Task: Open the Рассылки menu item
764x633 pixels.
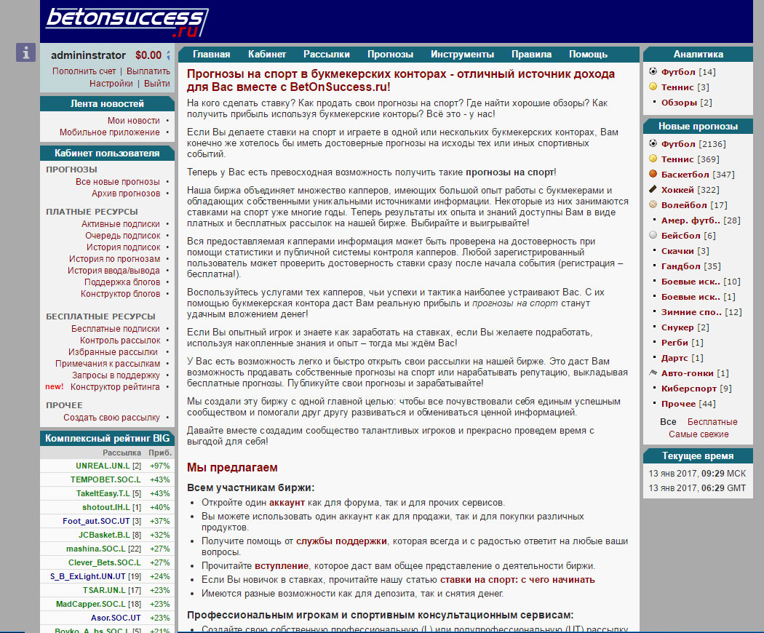Action: click(x=327, y=54)
